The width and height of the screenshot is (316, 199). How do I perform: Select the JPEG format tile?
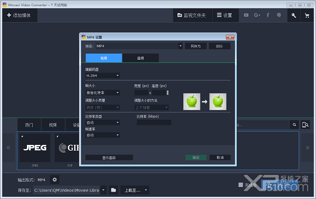35,148
